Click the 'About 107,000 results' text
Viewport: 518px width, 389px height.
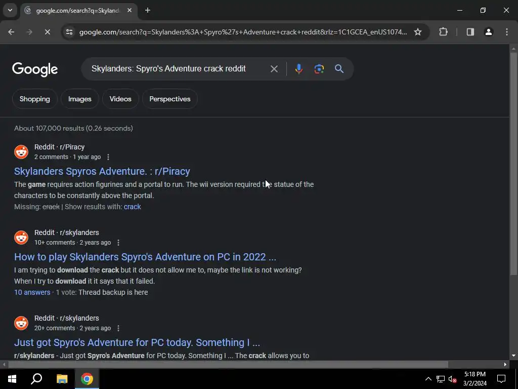tap(73, 128)
